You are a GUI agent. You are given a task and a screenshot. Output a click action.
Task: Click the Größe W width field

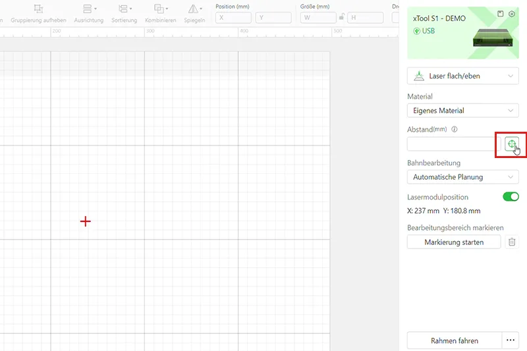point(318,18)
